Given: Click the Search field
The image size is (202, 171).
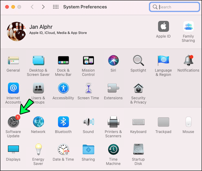Looking at the screenshot, I should [174, 7].
